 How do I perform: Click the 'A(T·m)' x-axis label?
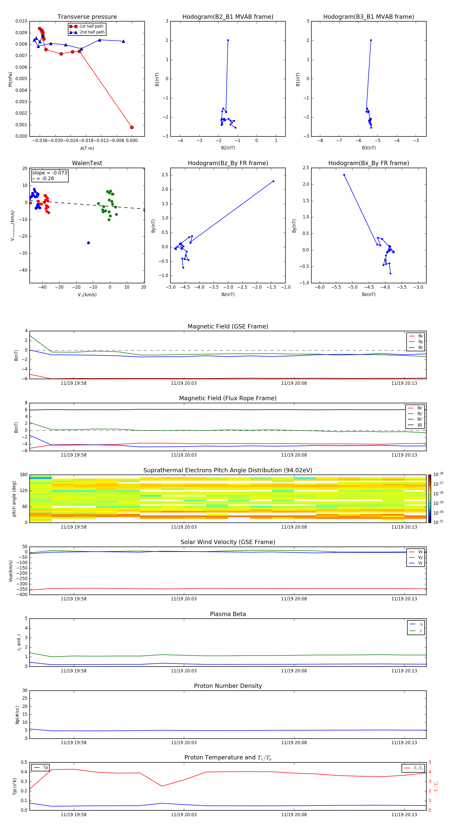point(87,148)
